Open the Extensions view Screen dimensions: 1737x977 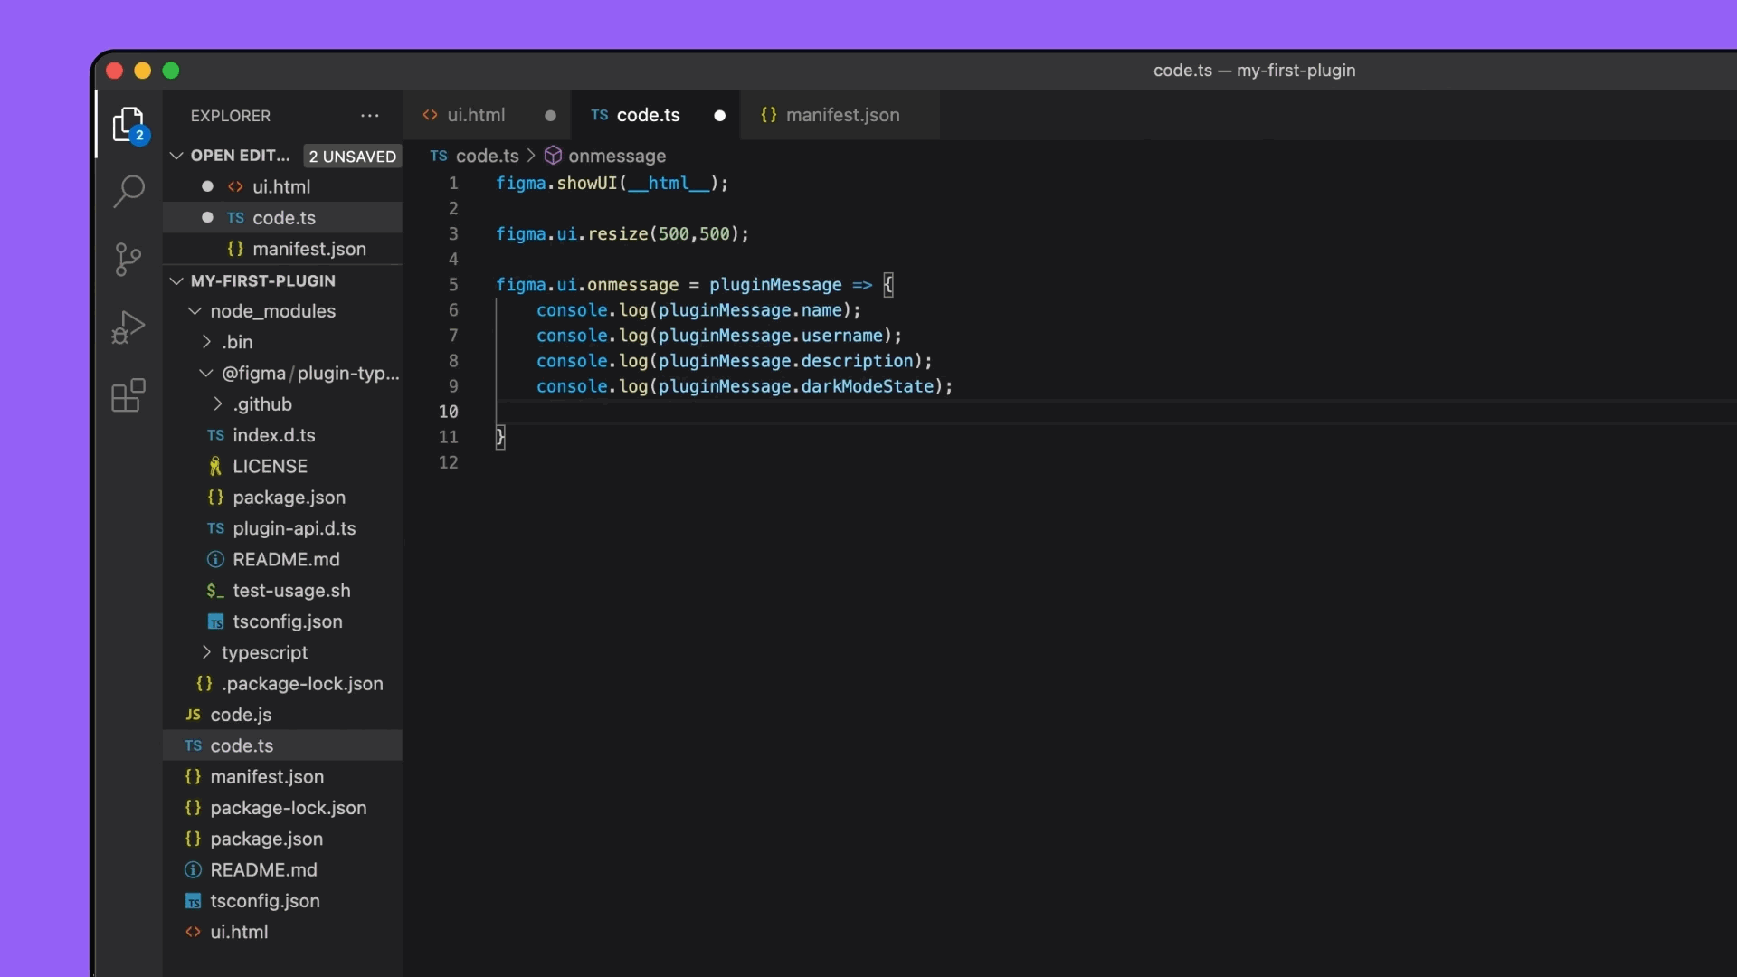[128, 395]
